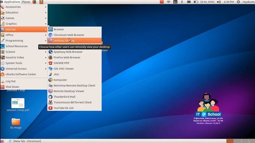Viewport: 255px width, 143px height.
Task: Click the orange launcher icon beside Firefox in panel
Action: point(41,2)
